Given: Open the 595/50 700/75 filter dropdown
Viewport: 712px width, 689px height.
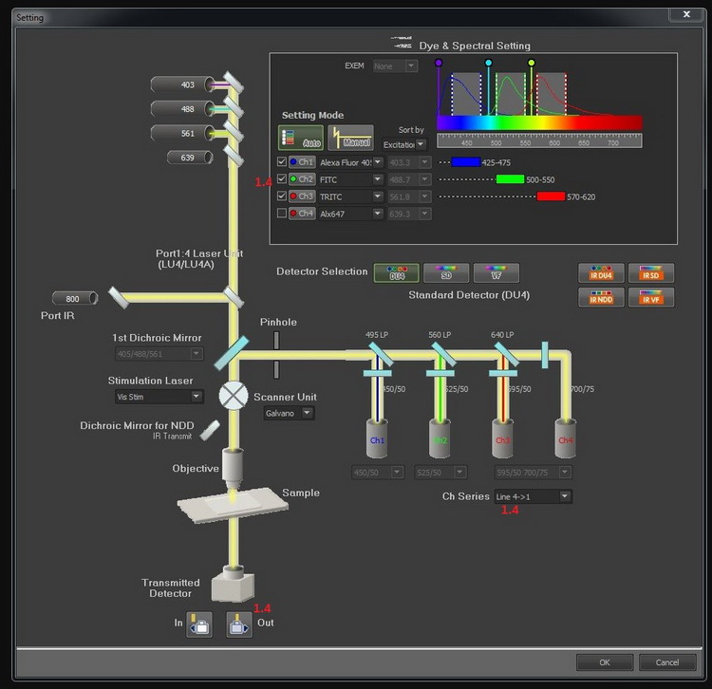Looking at the screenshot, I should click(534, 473).
